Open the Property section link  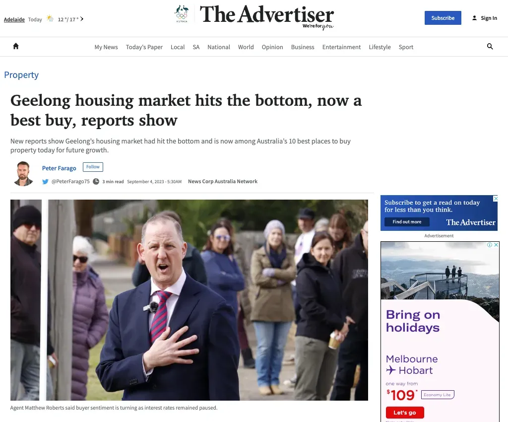[21, 75]
